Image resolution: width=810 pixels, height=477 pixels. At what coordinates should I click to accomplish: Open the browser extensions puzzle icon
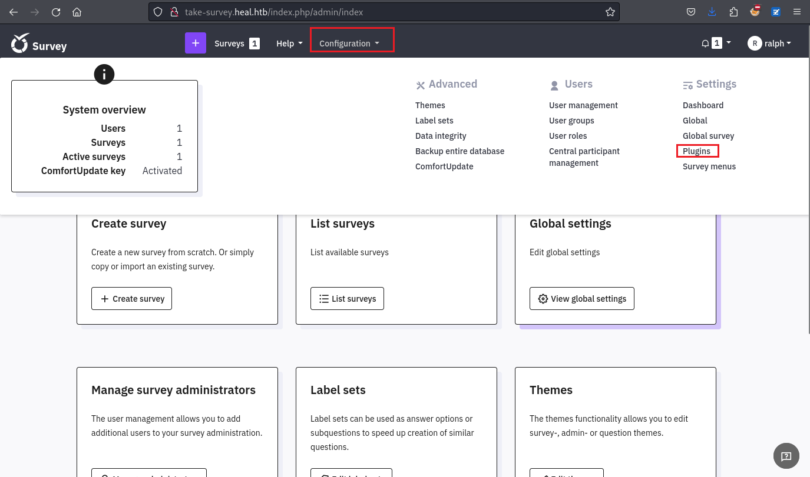[733, 12]
